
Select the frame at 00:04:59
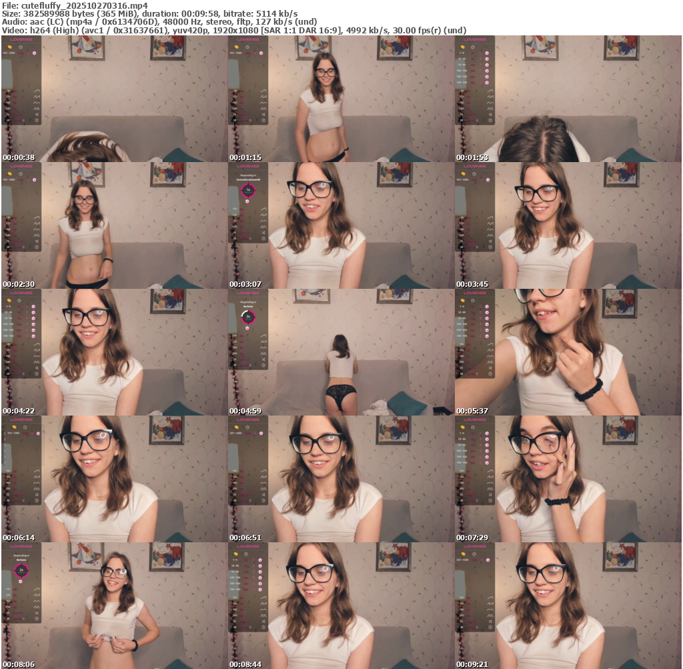pos(341,352)
